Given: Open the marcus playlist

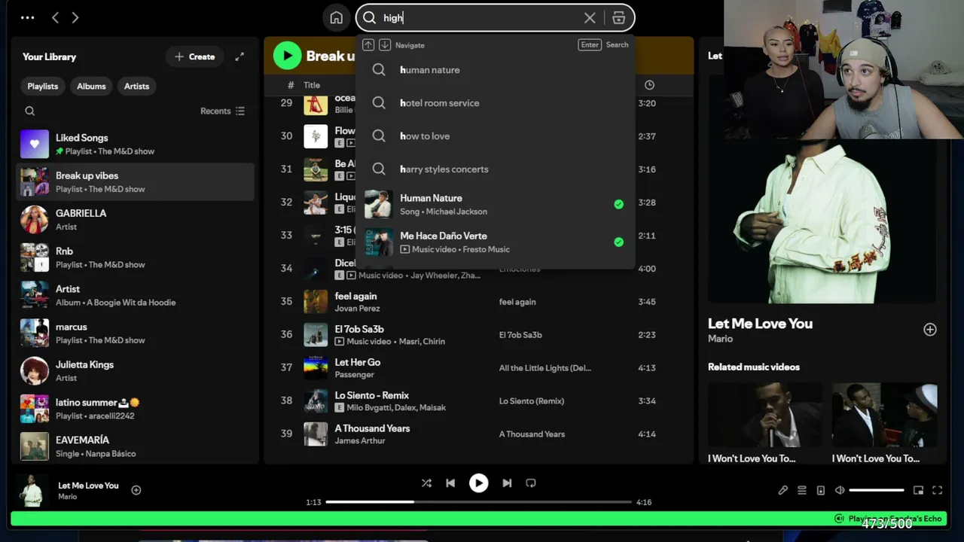Looking at the screenshot, I should click(x=136, y=333).
